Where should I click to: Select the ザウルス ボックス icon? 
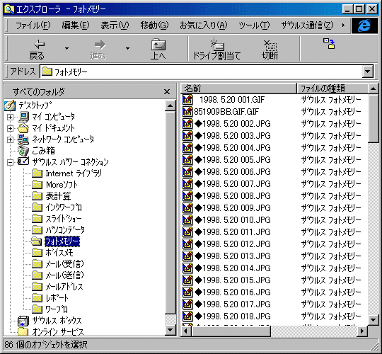pyautogui.click(x=23, y=321)
